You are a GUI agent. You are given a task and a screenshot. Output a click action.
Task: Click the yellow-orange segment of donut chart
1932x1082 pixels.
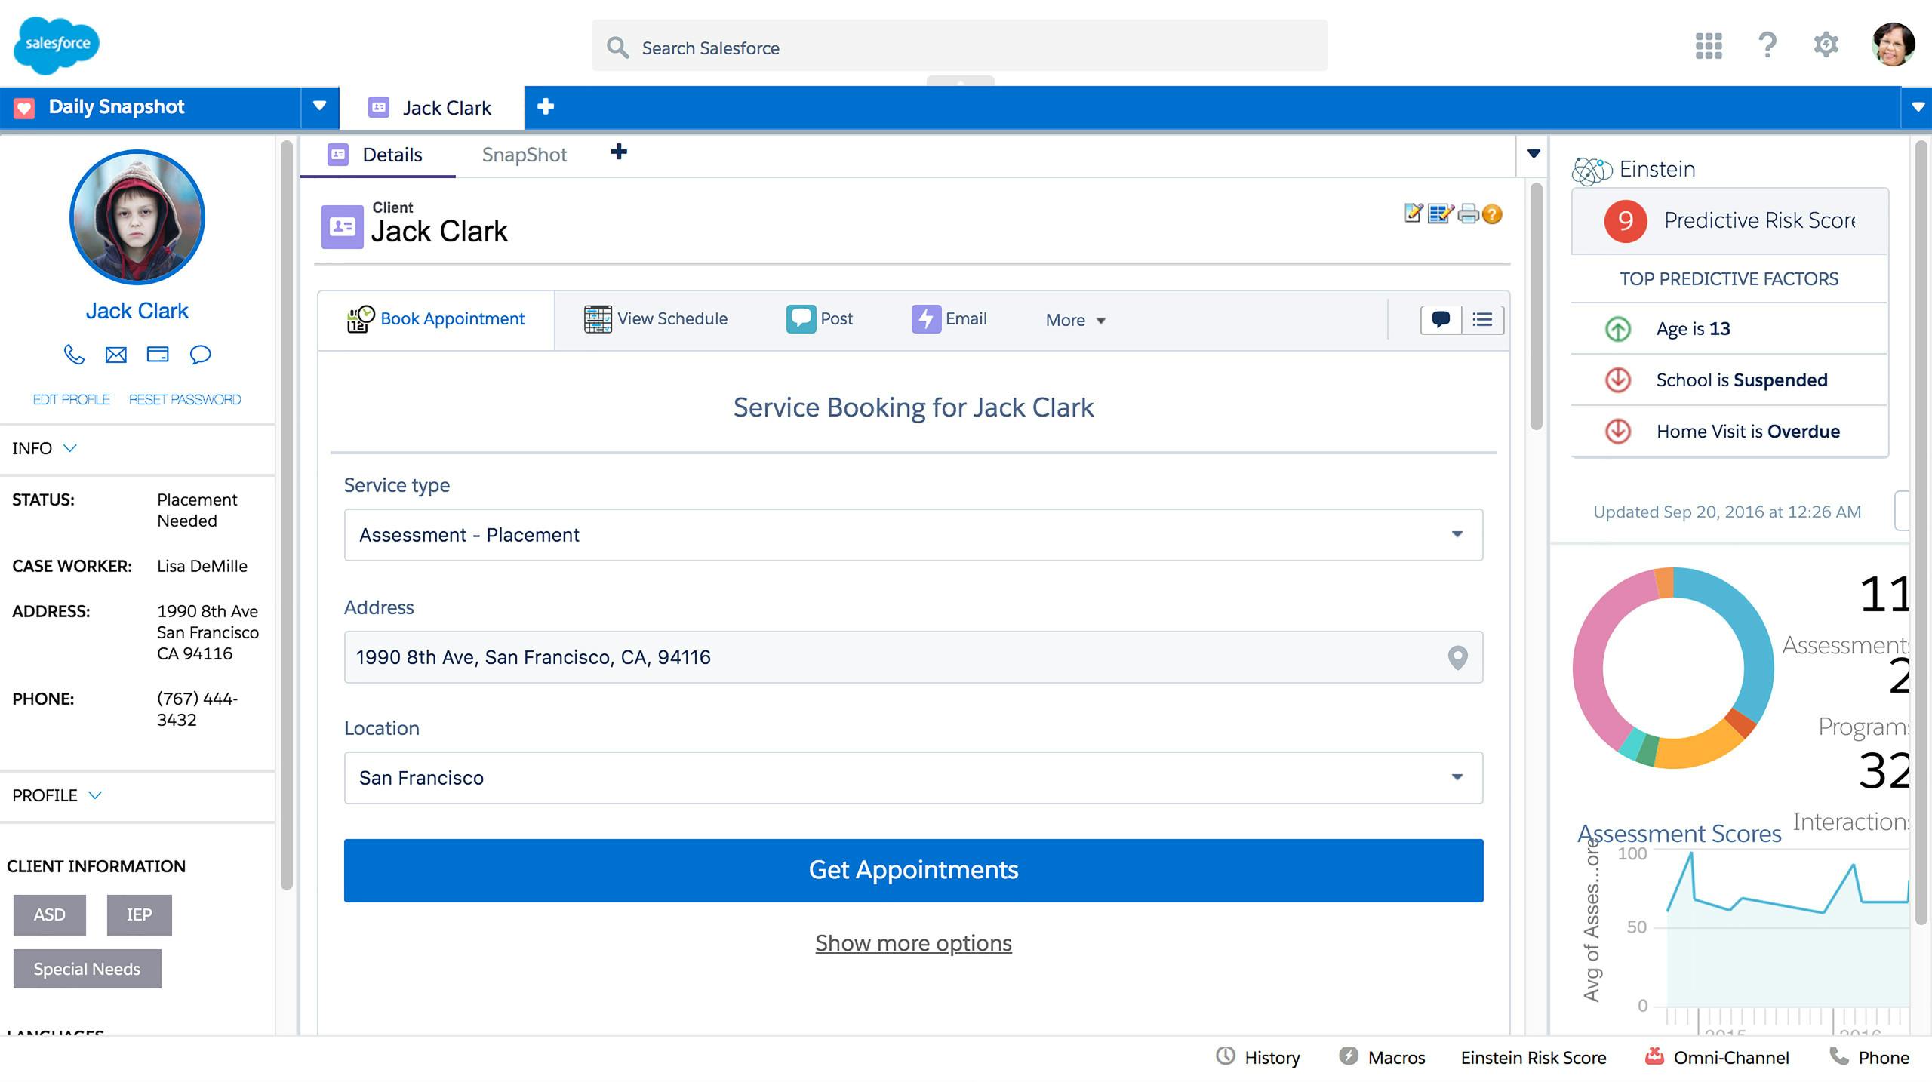tap(1698, 748)
